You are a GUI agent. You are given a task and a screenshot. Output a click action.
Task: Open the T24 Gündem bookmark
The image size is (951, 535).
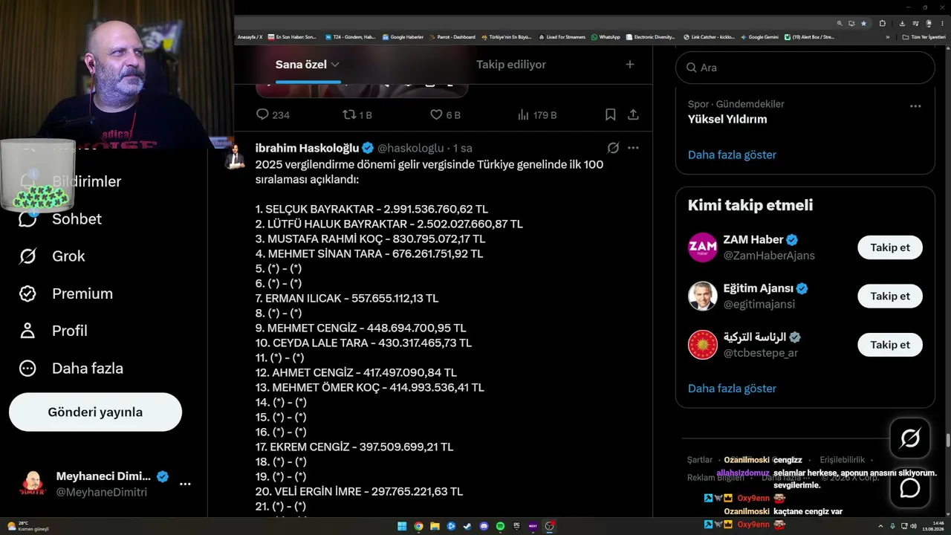[x=349, y=37]
